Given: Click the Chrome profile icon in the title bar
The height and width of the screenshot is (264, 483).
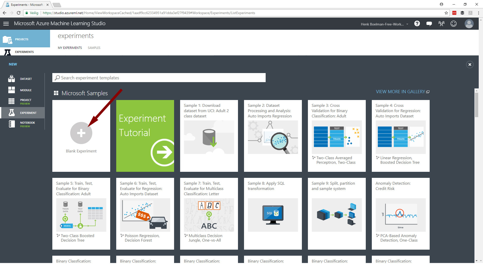Looking at the screenshot, I should tap(441, 4).
